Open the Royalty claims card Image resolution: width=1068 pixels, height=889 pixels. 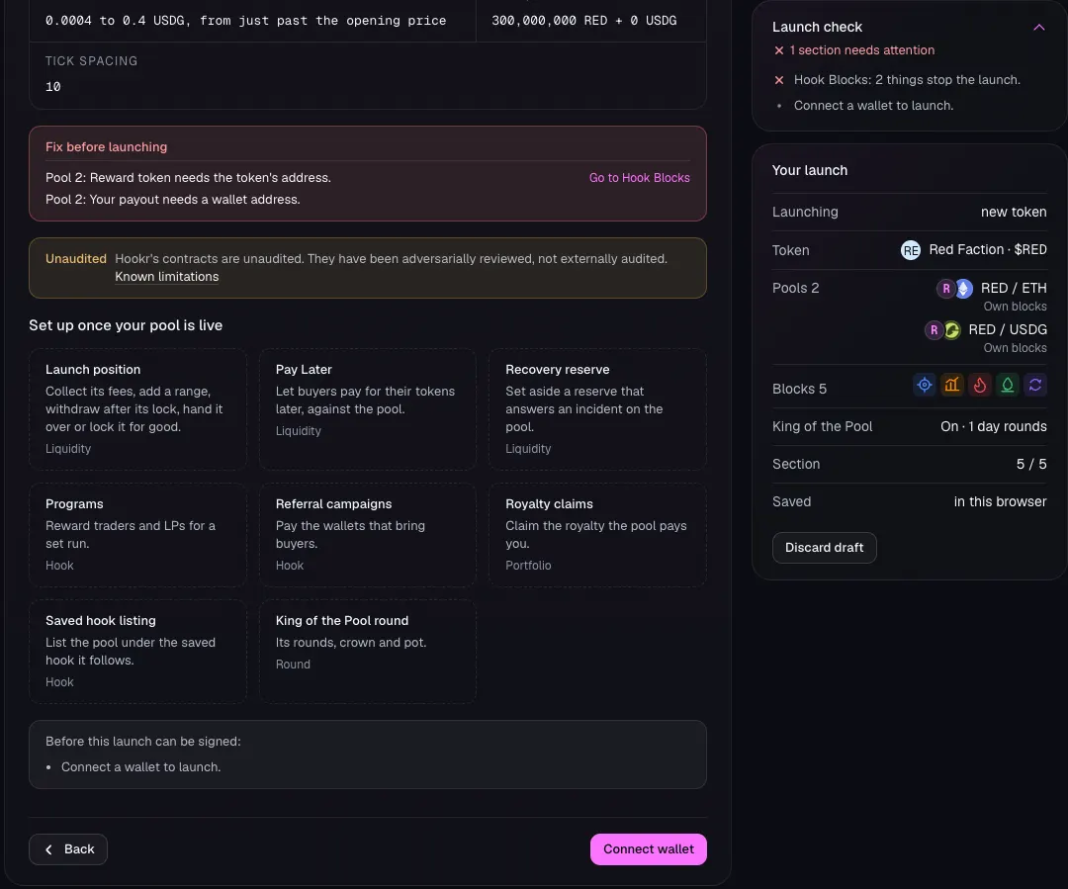[x=597, y=535]
